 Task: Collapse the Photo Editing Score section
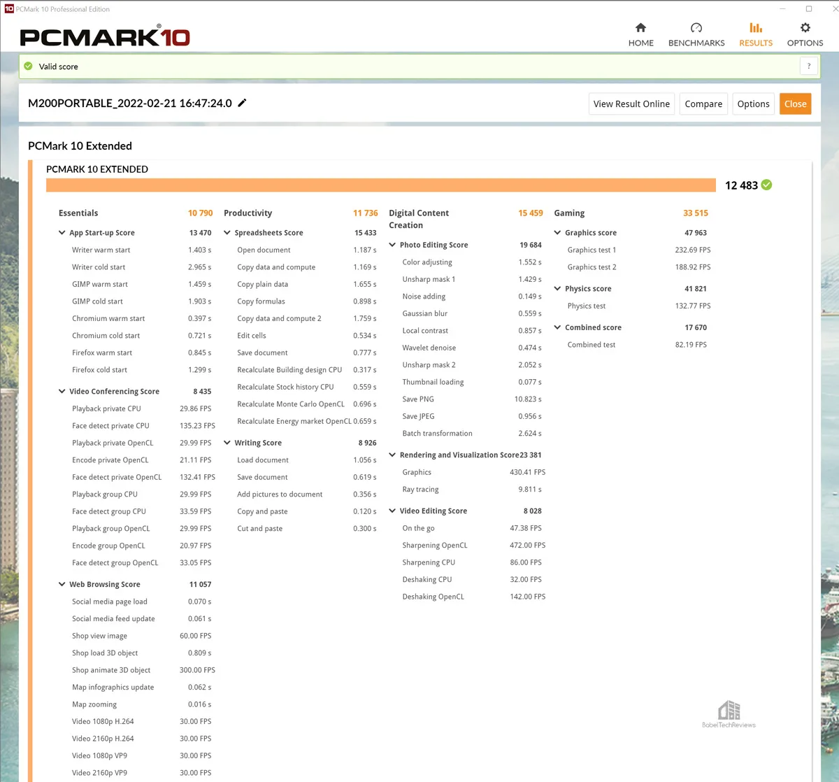[x=392, y=246]
